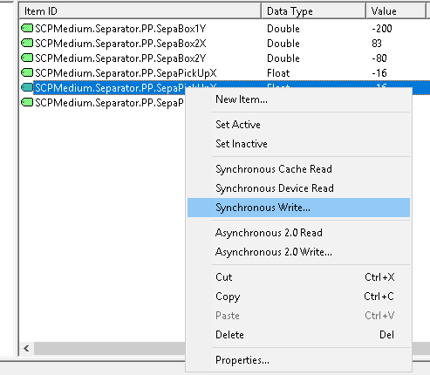
Task: Select Set Inactive in the context menu
Action: pyautogui.click(x=298, y=144)
